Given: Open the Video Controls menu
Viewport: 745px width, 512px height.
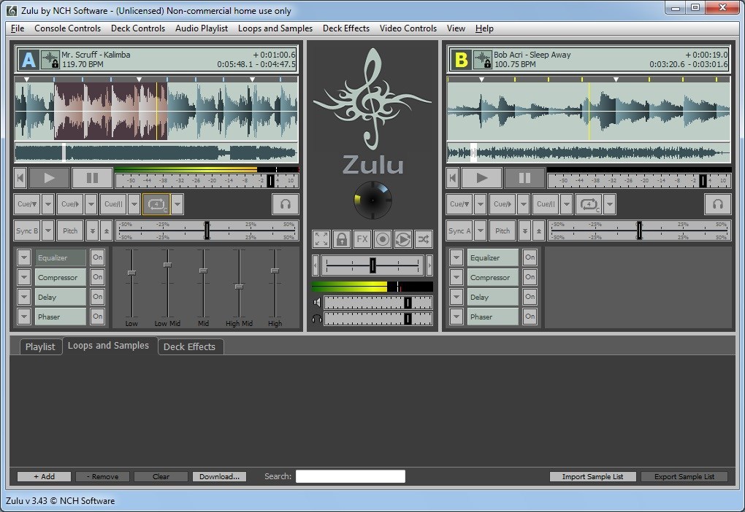Looking at the screenshot, I should click(x=408, y=28).
